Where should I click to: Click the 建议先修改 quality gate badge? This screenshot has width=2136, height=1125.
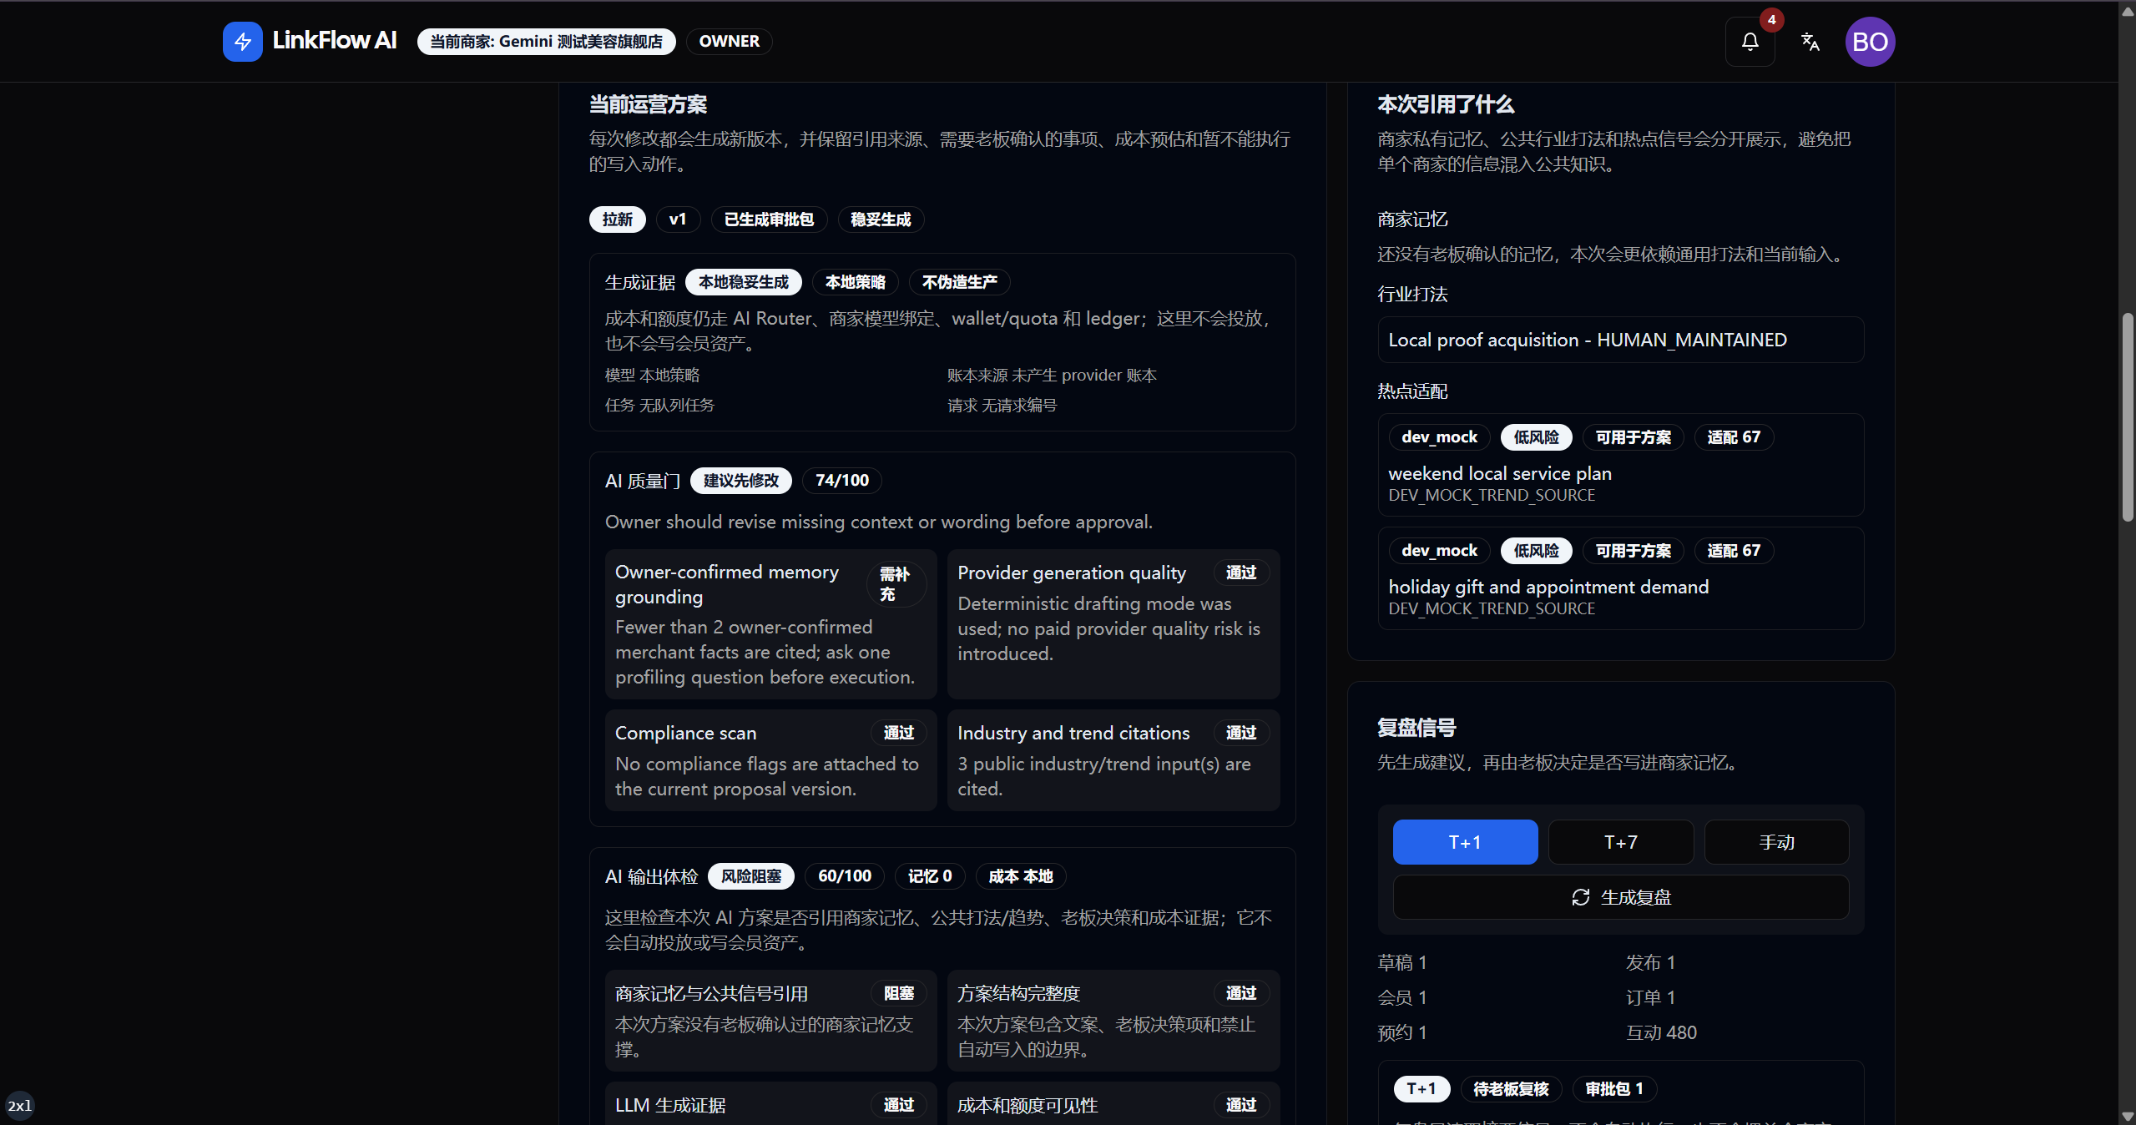click(x=740, y=481)
